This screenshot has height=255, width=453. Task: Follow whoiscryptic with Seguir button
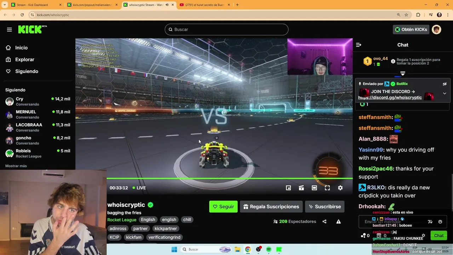223,206
